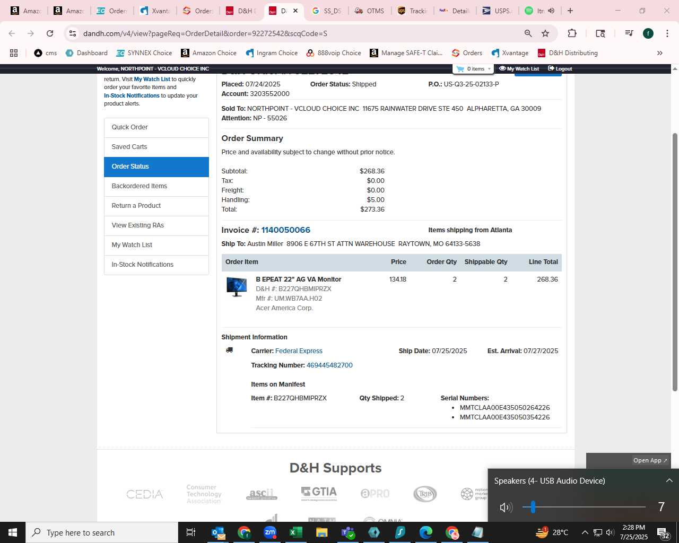Screen dimensions: 679x543
Task: Expand the audio device list chevron
Action: click(x=669, y=480)
